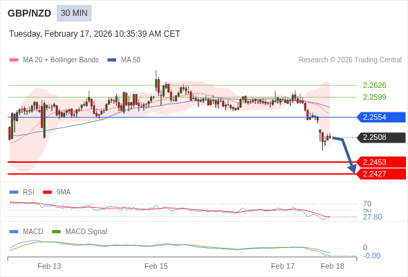Click the date line Tuesday, February 17, 2026

(x=95, y=34)
